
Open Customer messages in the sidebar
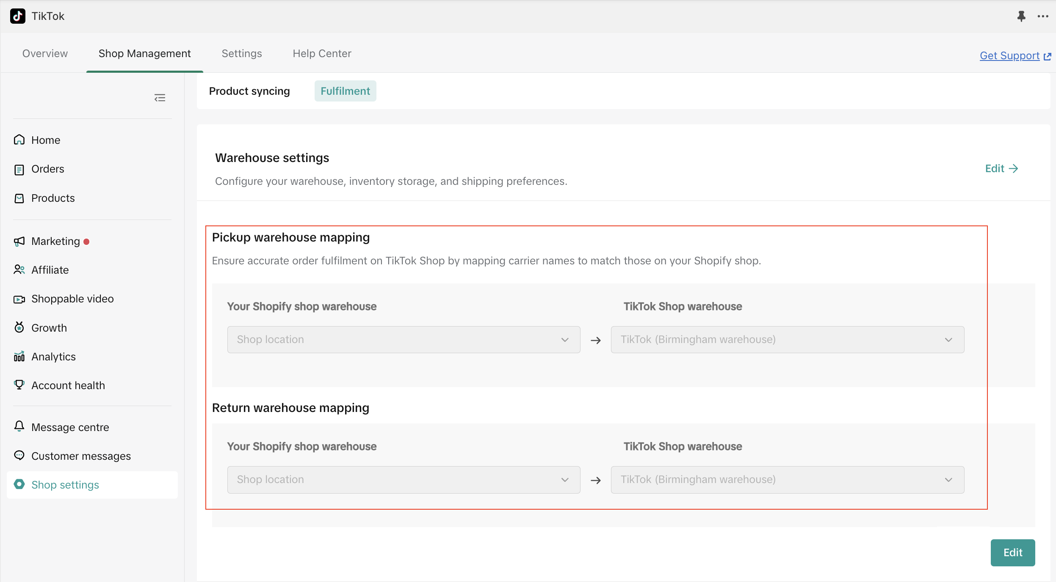(x=81, y=456)
